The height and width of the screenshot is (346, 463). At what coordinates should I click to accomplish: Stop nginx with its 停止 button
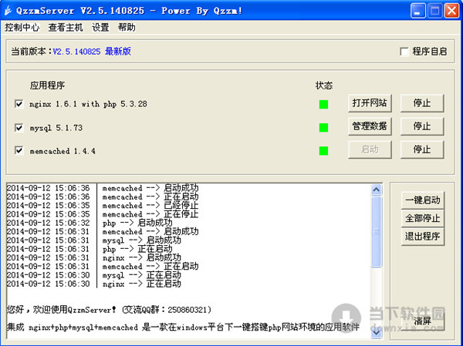(422, 103)
